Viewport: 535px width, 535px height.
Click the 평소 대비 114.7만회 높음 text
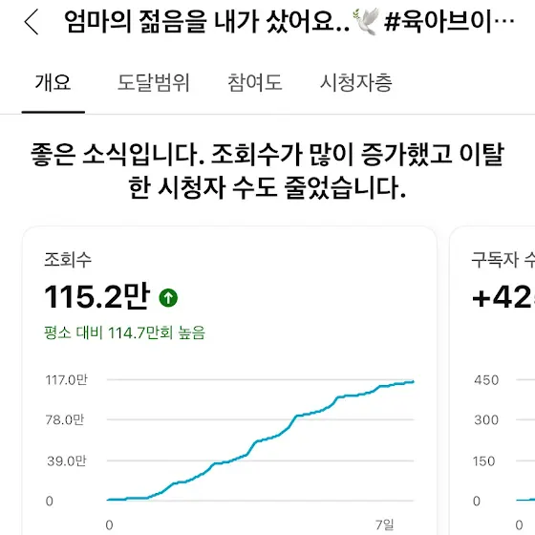tap(124, 332)
